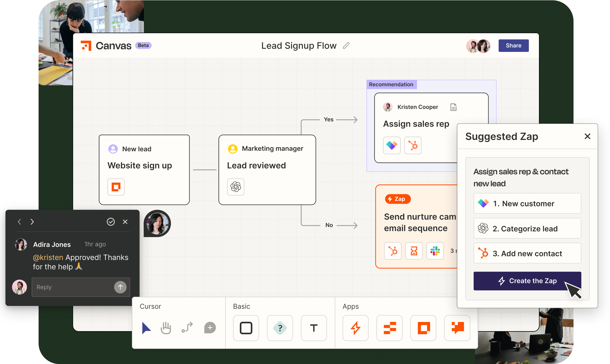Image resolution: width=610 pixels, height=364 pixels.
Task: Go to next comment with right chevron
Action: click(32, 222)
